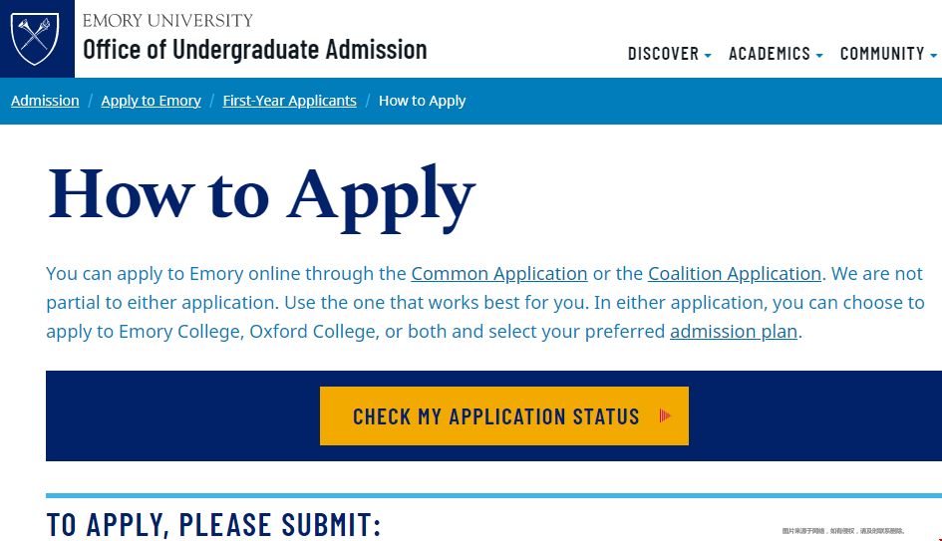Image resolution: width=942 pixels, height=541 pixels.
Task: Follow the Coalition Application link
Action: pyautogui.click(x=734, y=274)
